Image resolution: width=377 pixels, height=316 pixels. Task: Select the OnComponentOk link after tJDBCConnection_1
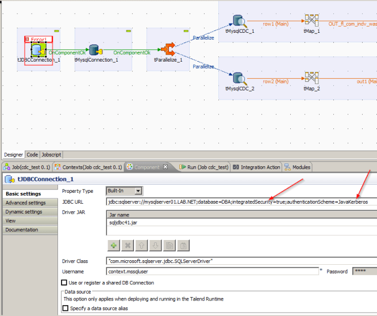67,52
